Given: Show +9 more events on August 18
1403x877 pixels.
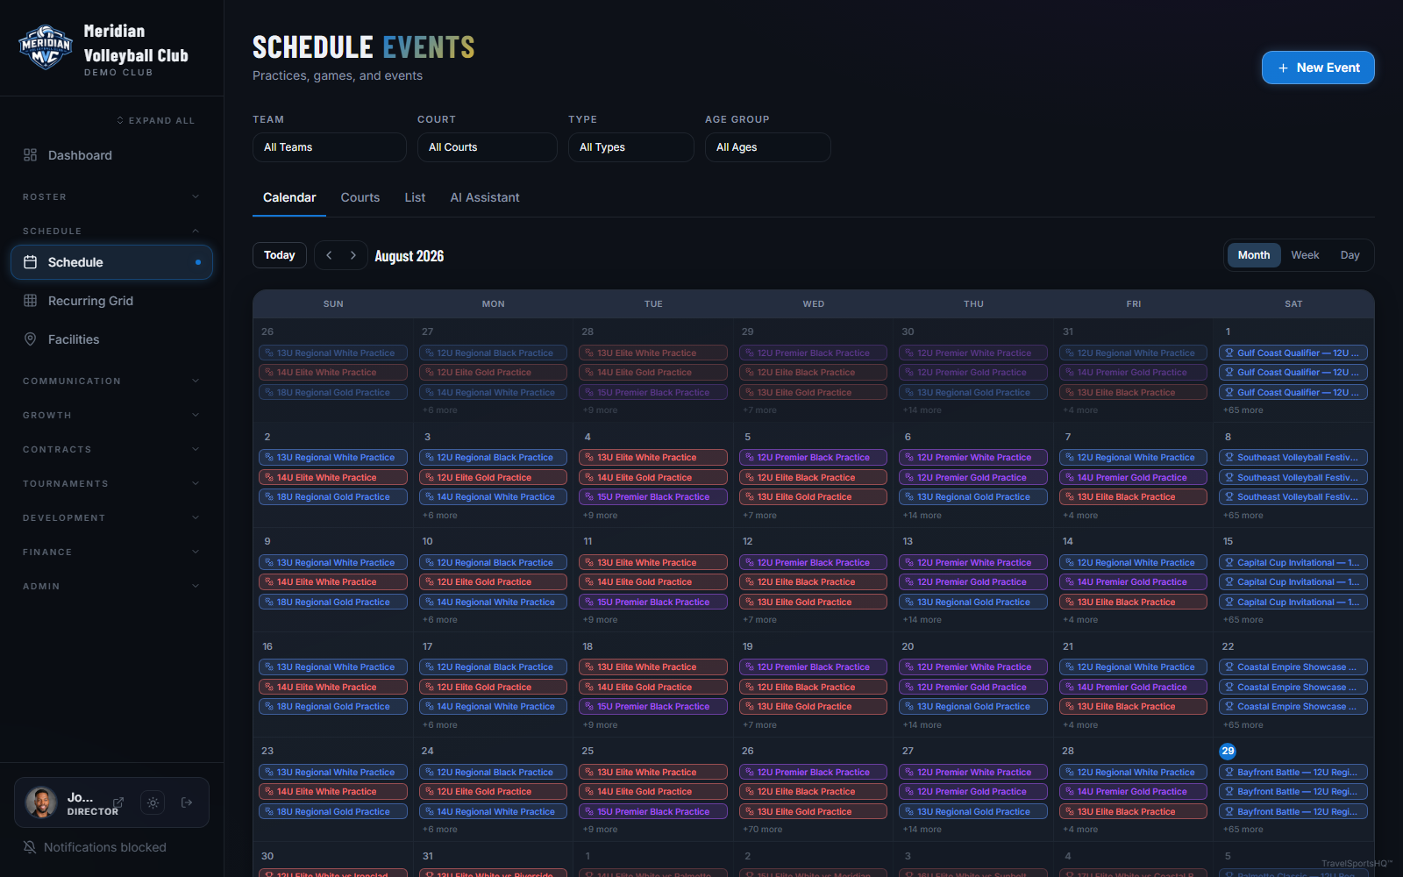Looking at the screenshot, I should [x=601, y=725].
